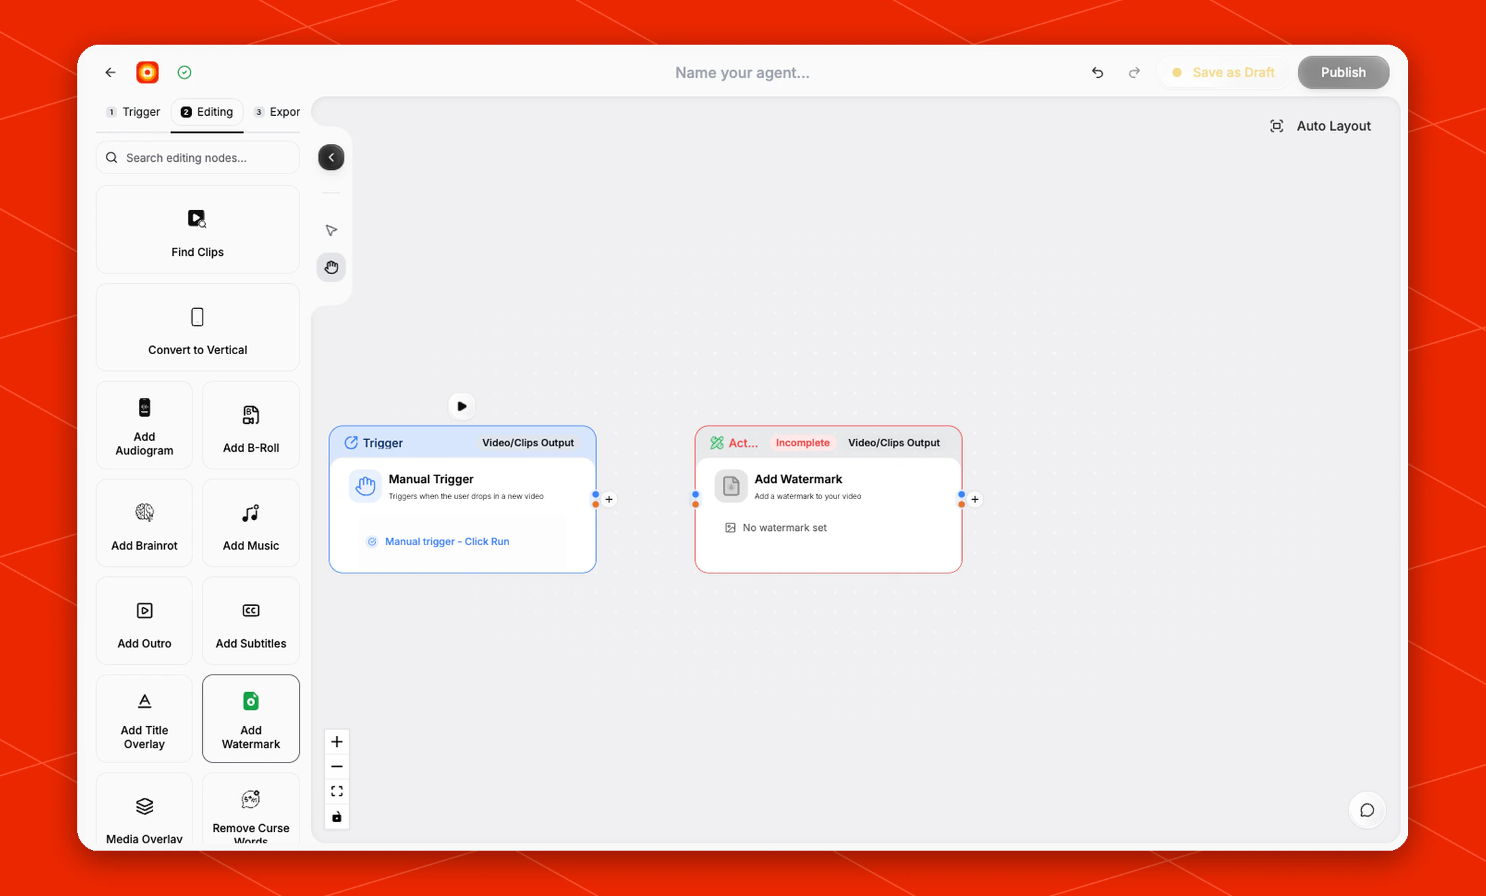Switch to the Export tab
The height and width of the screenshot is (896, 1486).
point(277,112)
